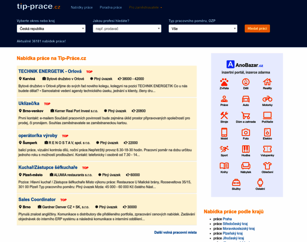Screen dimensions: 307x242
Task: Open TECHNIK ENERGETIK - Orlová job listing
Action: click(x=50, y=71)
